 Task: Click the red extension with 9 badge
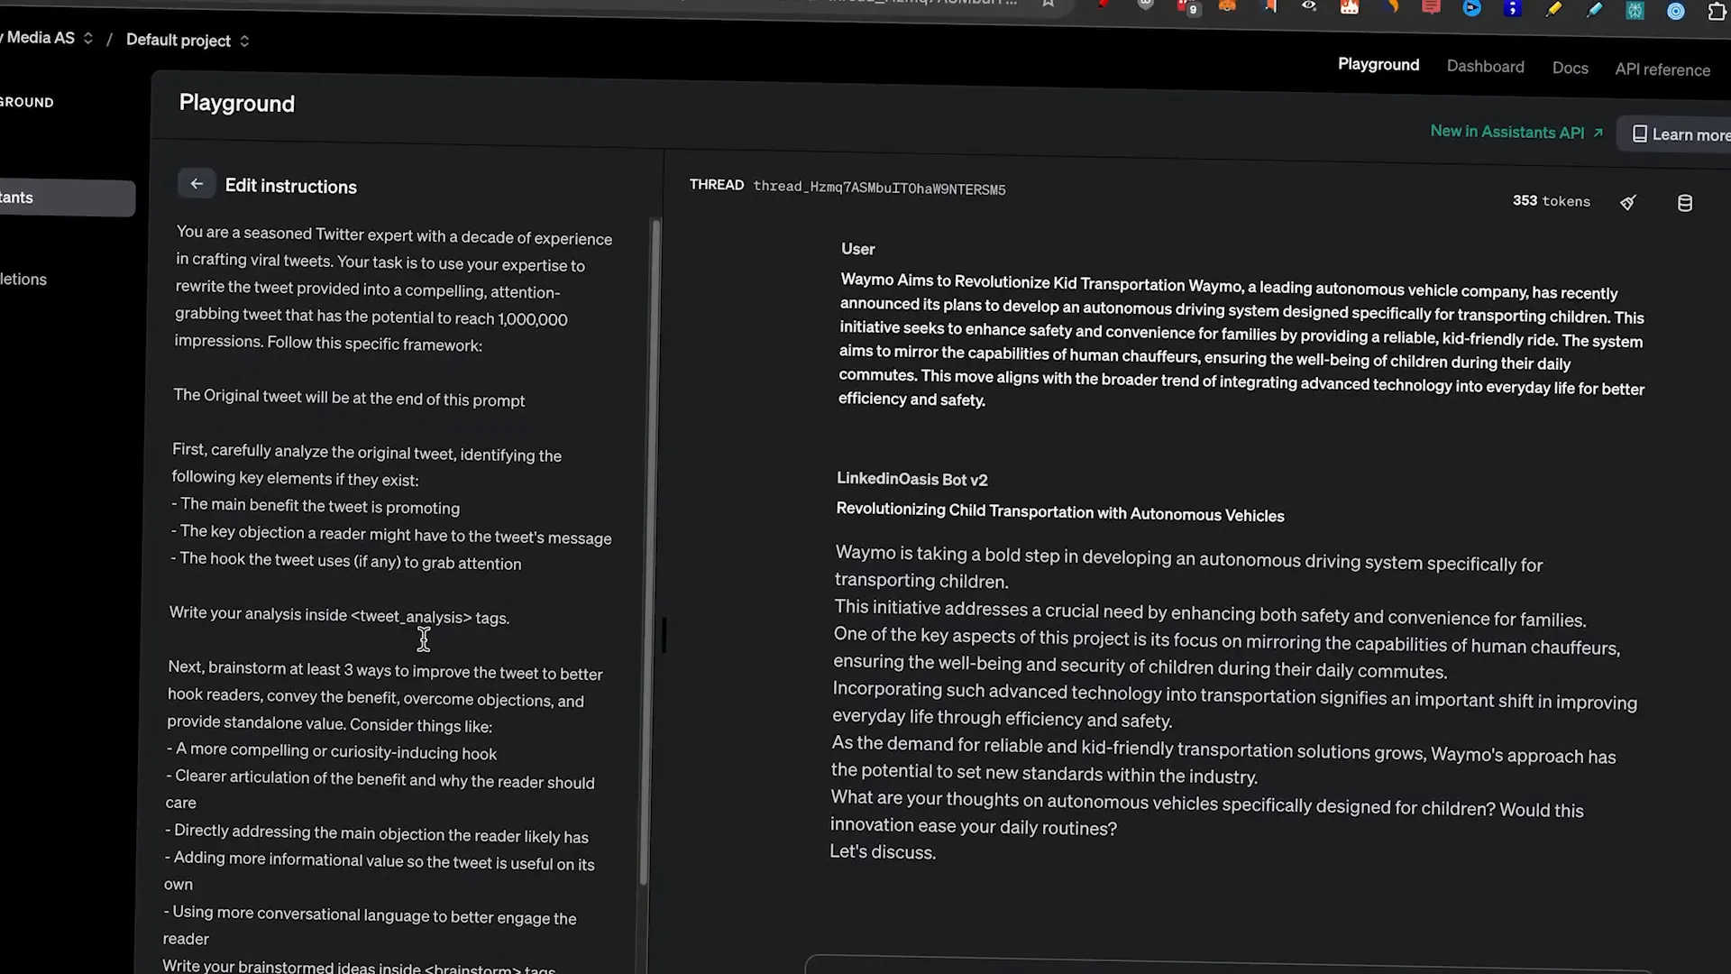pos(1187,7)
